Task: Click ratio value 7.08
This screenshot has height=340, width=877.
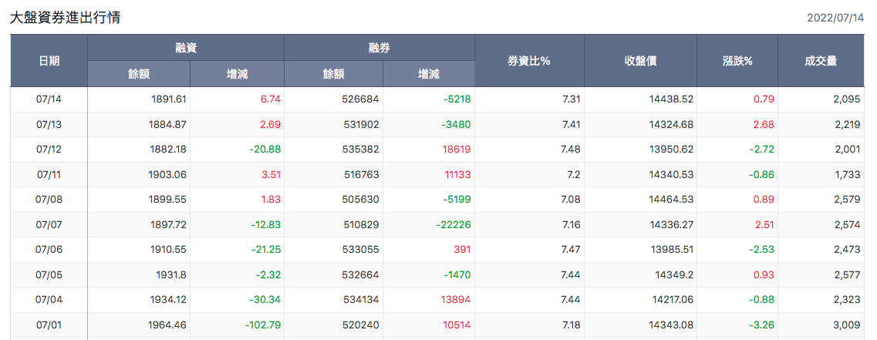Action: click(572, 200)
